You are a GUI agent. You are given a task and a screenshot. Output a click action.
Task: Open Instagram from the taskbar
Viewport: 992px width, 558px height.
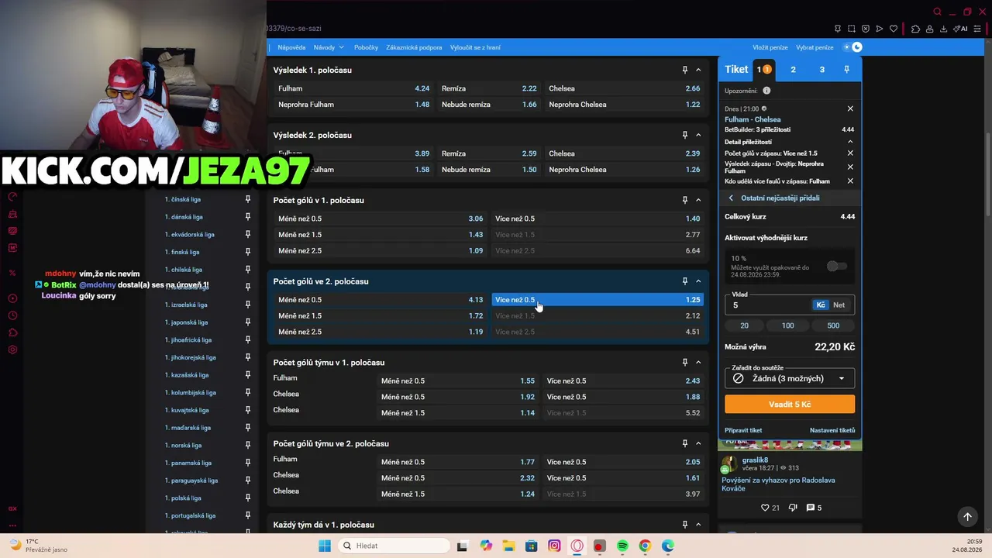click(554, 546)
